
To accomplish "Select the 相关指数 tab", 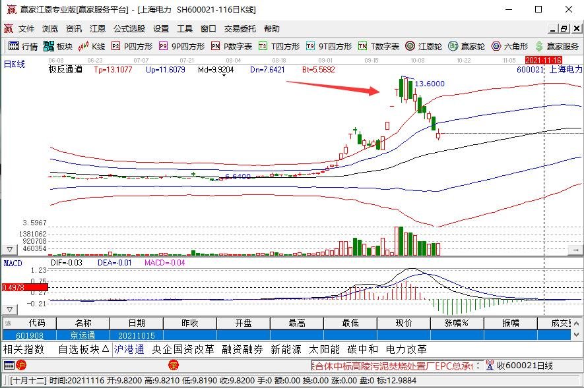I will [x=24, y=349].
